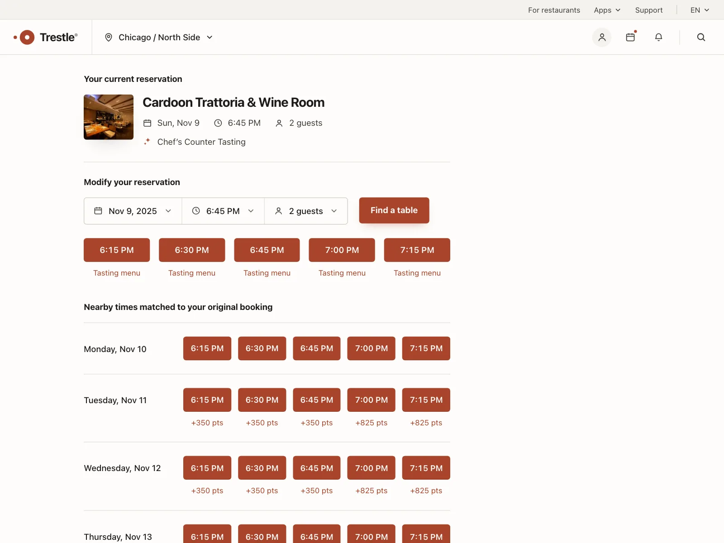Choose 7:00 PM on Monday, Nov 10
Screen dimensions: 724x543
[372, 348]
